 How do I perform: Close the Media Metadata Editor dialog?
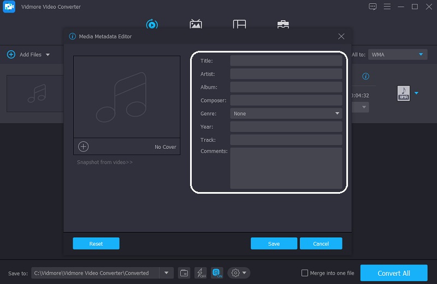(x=341, y=37)
